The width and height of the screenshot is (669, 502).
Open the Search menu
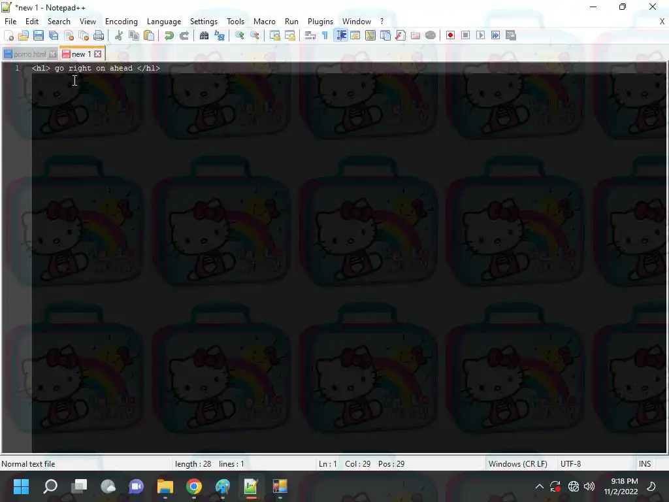59,22
